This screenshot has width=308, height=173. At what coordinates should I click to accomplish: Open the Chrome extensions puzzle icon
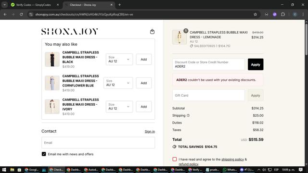(x=283, y=14)
